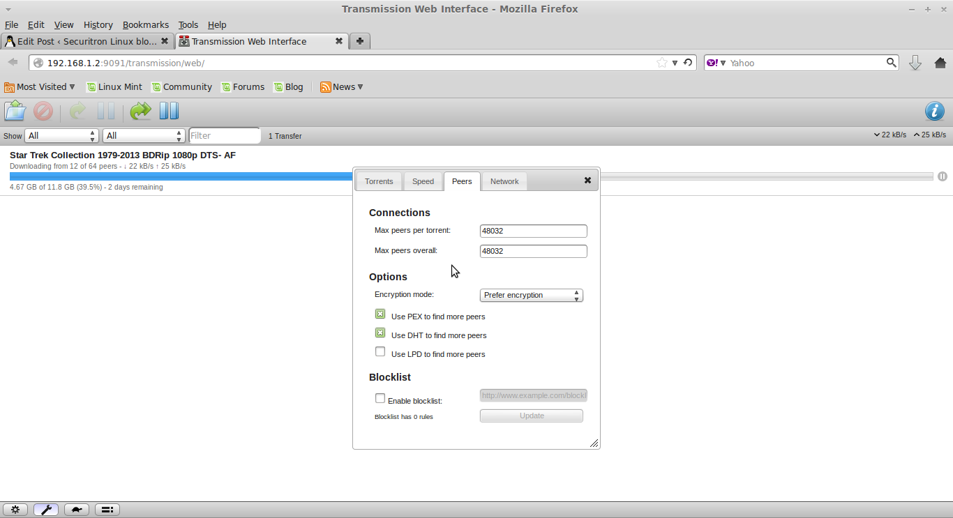This screenshot has width=953, height=518.
Task: Open the second Show tracker filter dropdown
Action: [x=143, y=136]
